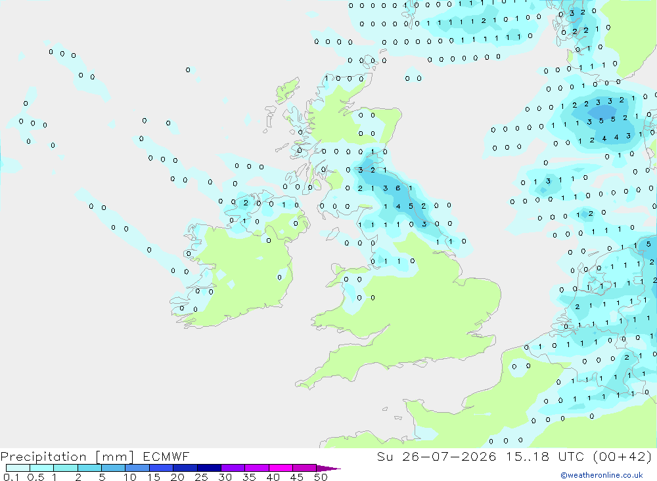Viewport: 657px width, 481px height.
Task: Click the 0.5–1 mm legend color swatch
Action: click(x=42, y=468)
